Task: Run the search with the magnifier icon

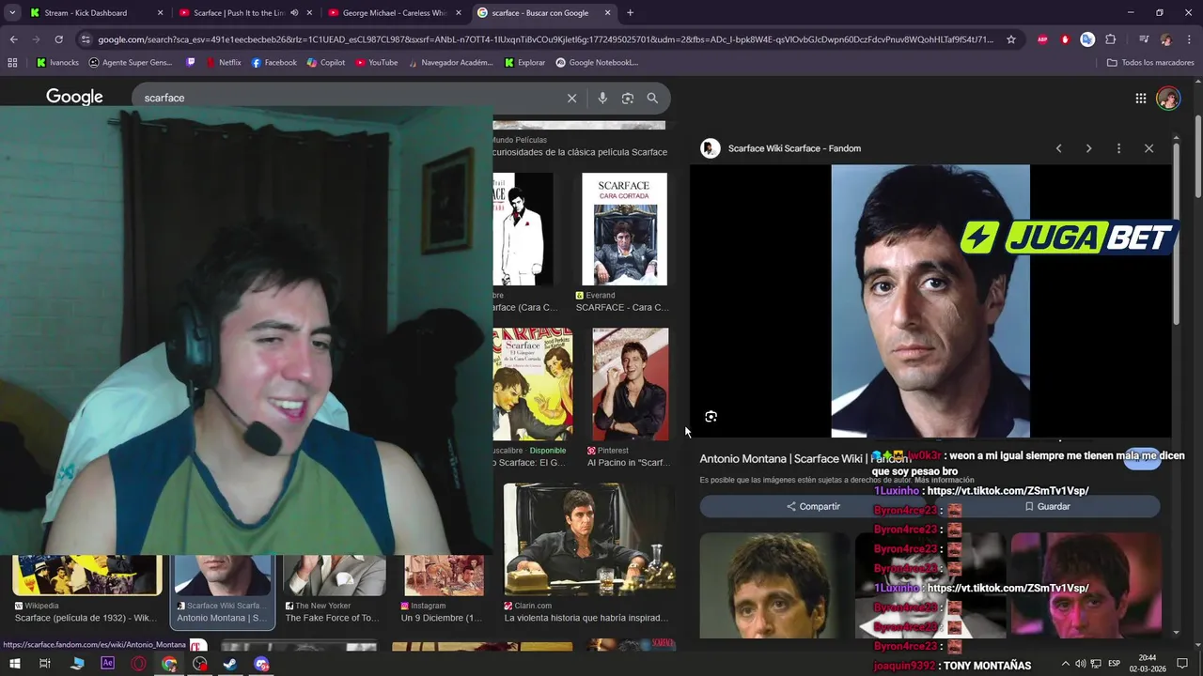Action: click(652, 98)
